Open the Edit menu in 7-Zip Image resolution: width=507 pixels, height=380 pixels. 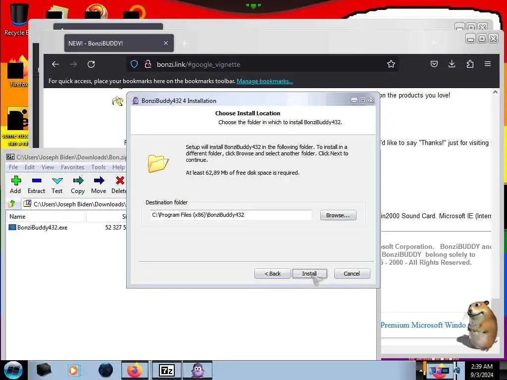tap(29, 167)
